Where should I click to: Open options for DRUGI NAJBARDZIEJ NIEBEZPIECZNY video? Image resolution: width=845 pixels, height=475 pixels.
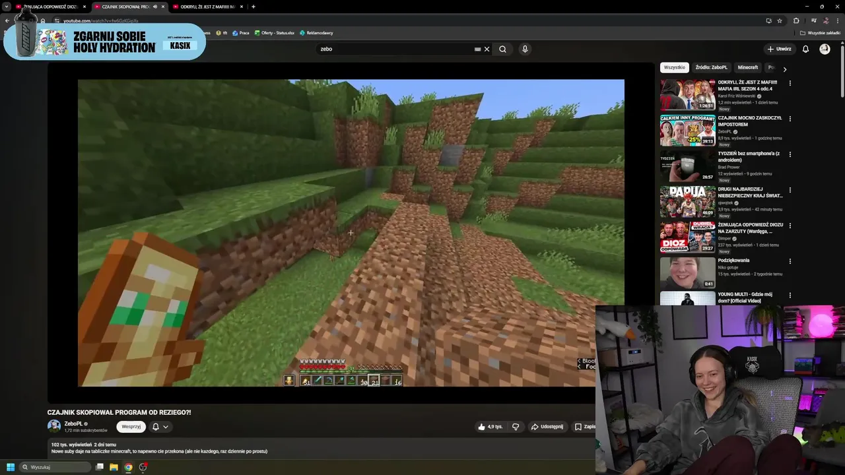(x=790, y=190)
